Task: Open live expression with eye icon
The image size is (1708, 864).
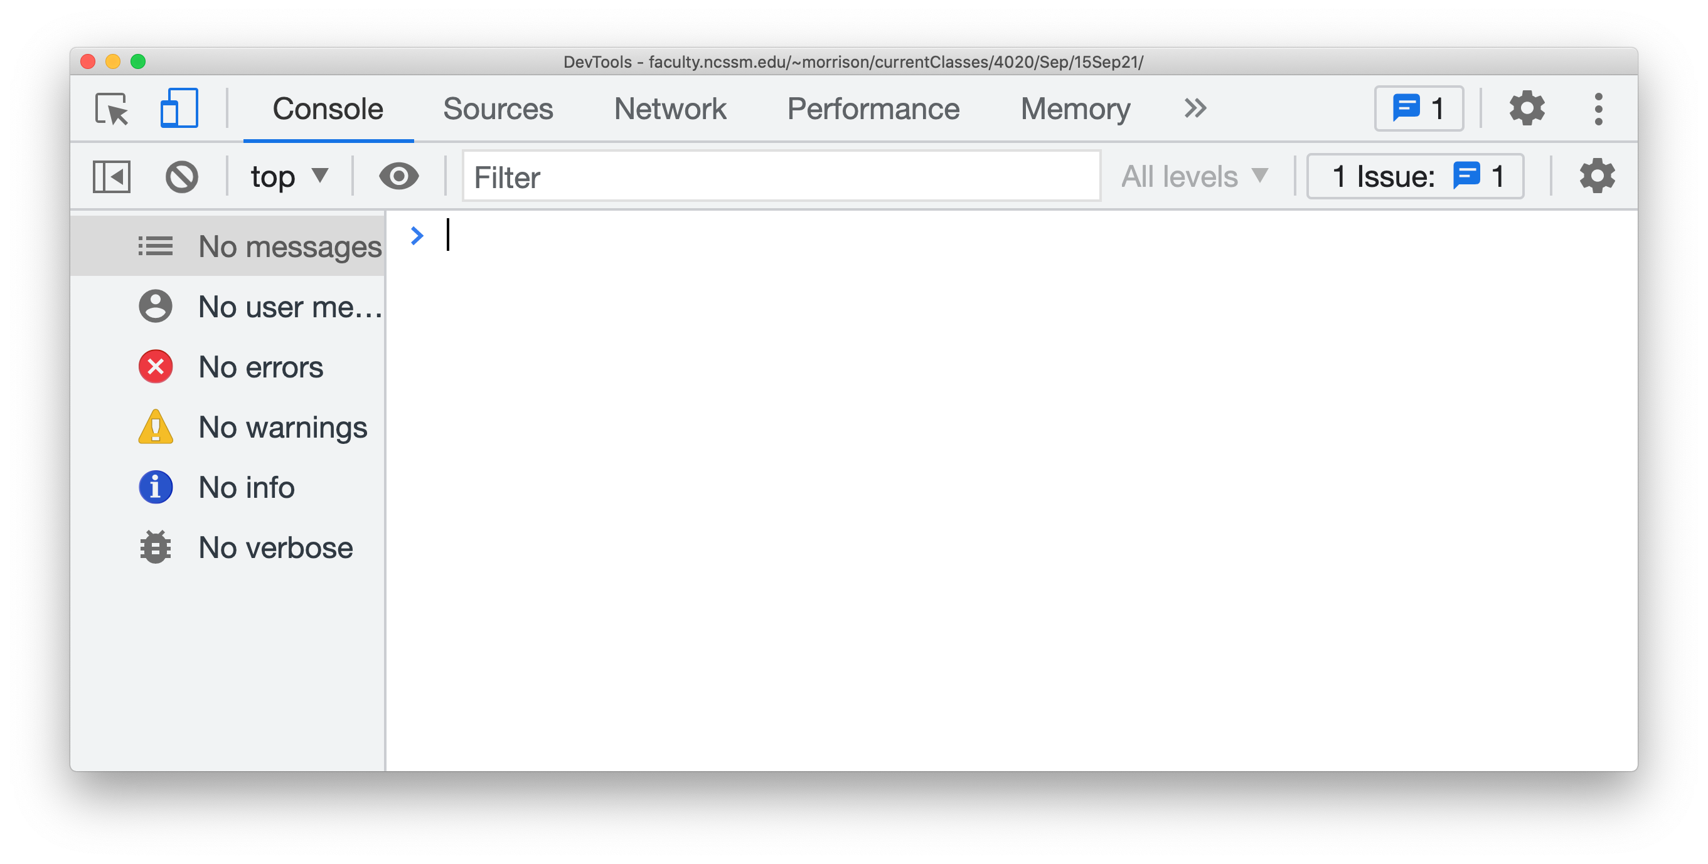Action: [x=398, y=177]
